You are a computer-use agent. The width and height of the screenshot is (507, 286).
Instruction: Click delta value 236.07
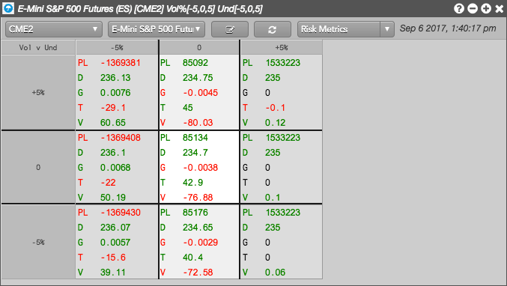click(x=115, y=227)
